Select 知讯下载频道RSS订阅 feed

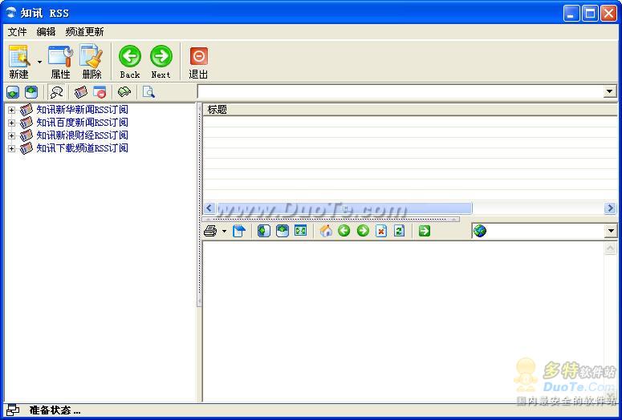click(x=82, y=148)
